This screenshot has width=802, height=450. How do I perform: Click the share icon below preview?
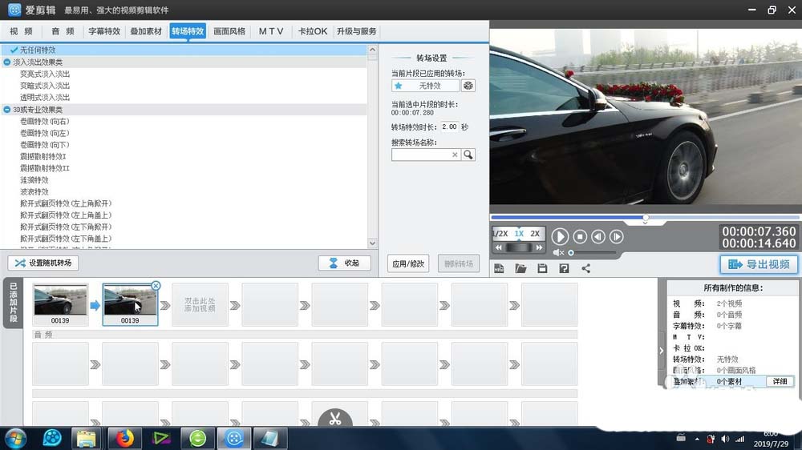pyautogui.click(x=585, y=269)
